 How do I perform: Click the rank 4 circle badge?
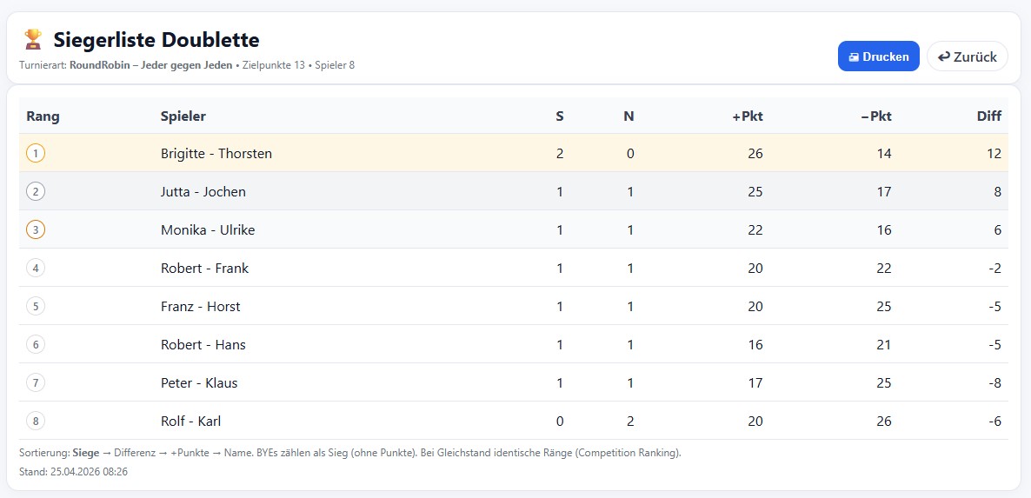36,269
